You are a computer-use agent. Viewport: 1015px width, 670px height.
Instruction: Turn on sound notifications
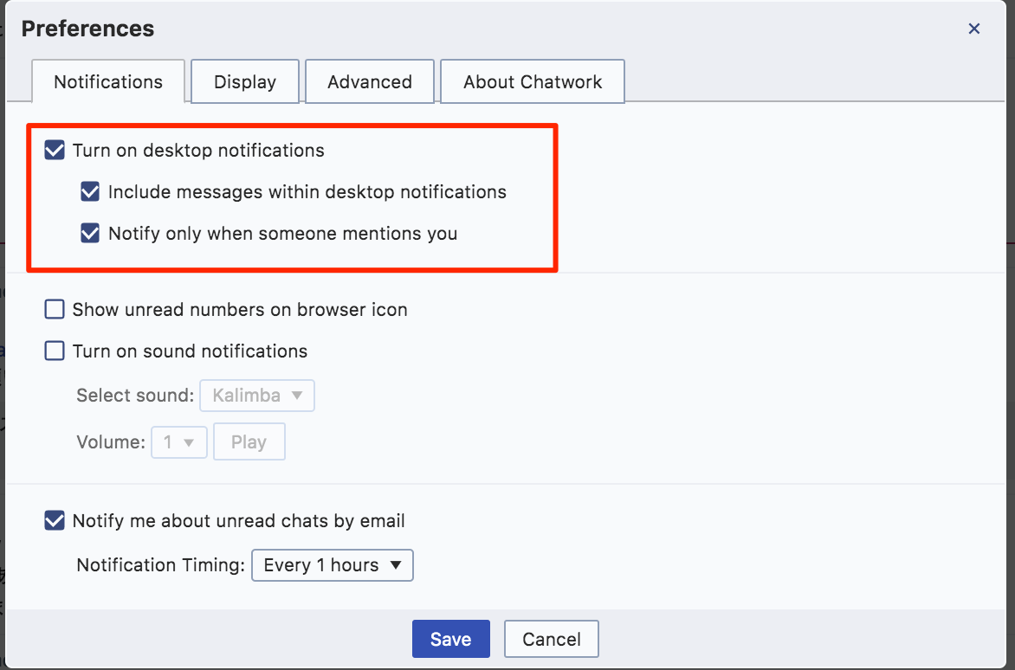(x=55, y=351)
